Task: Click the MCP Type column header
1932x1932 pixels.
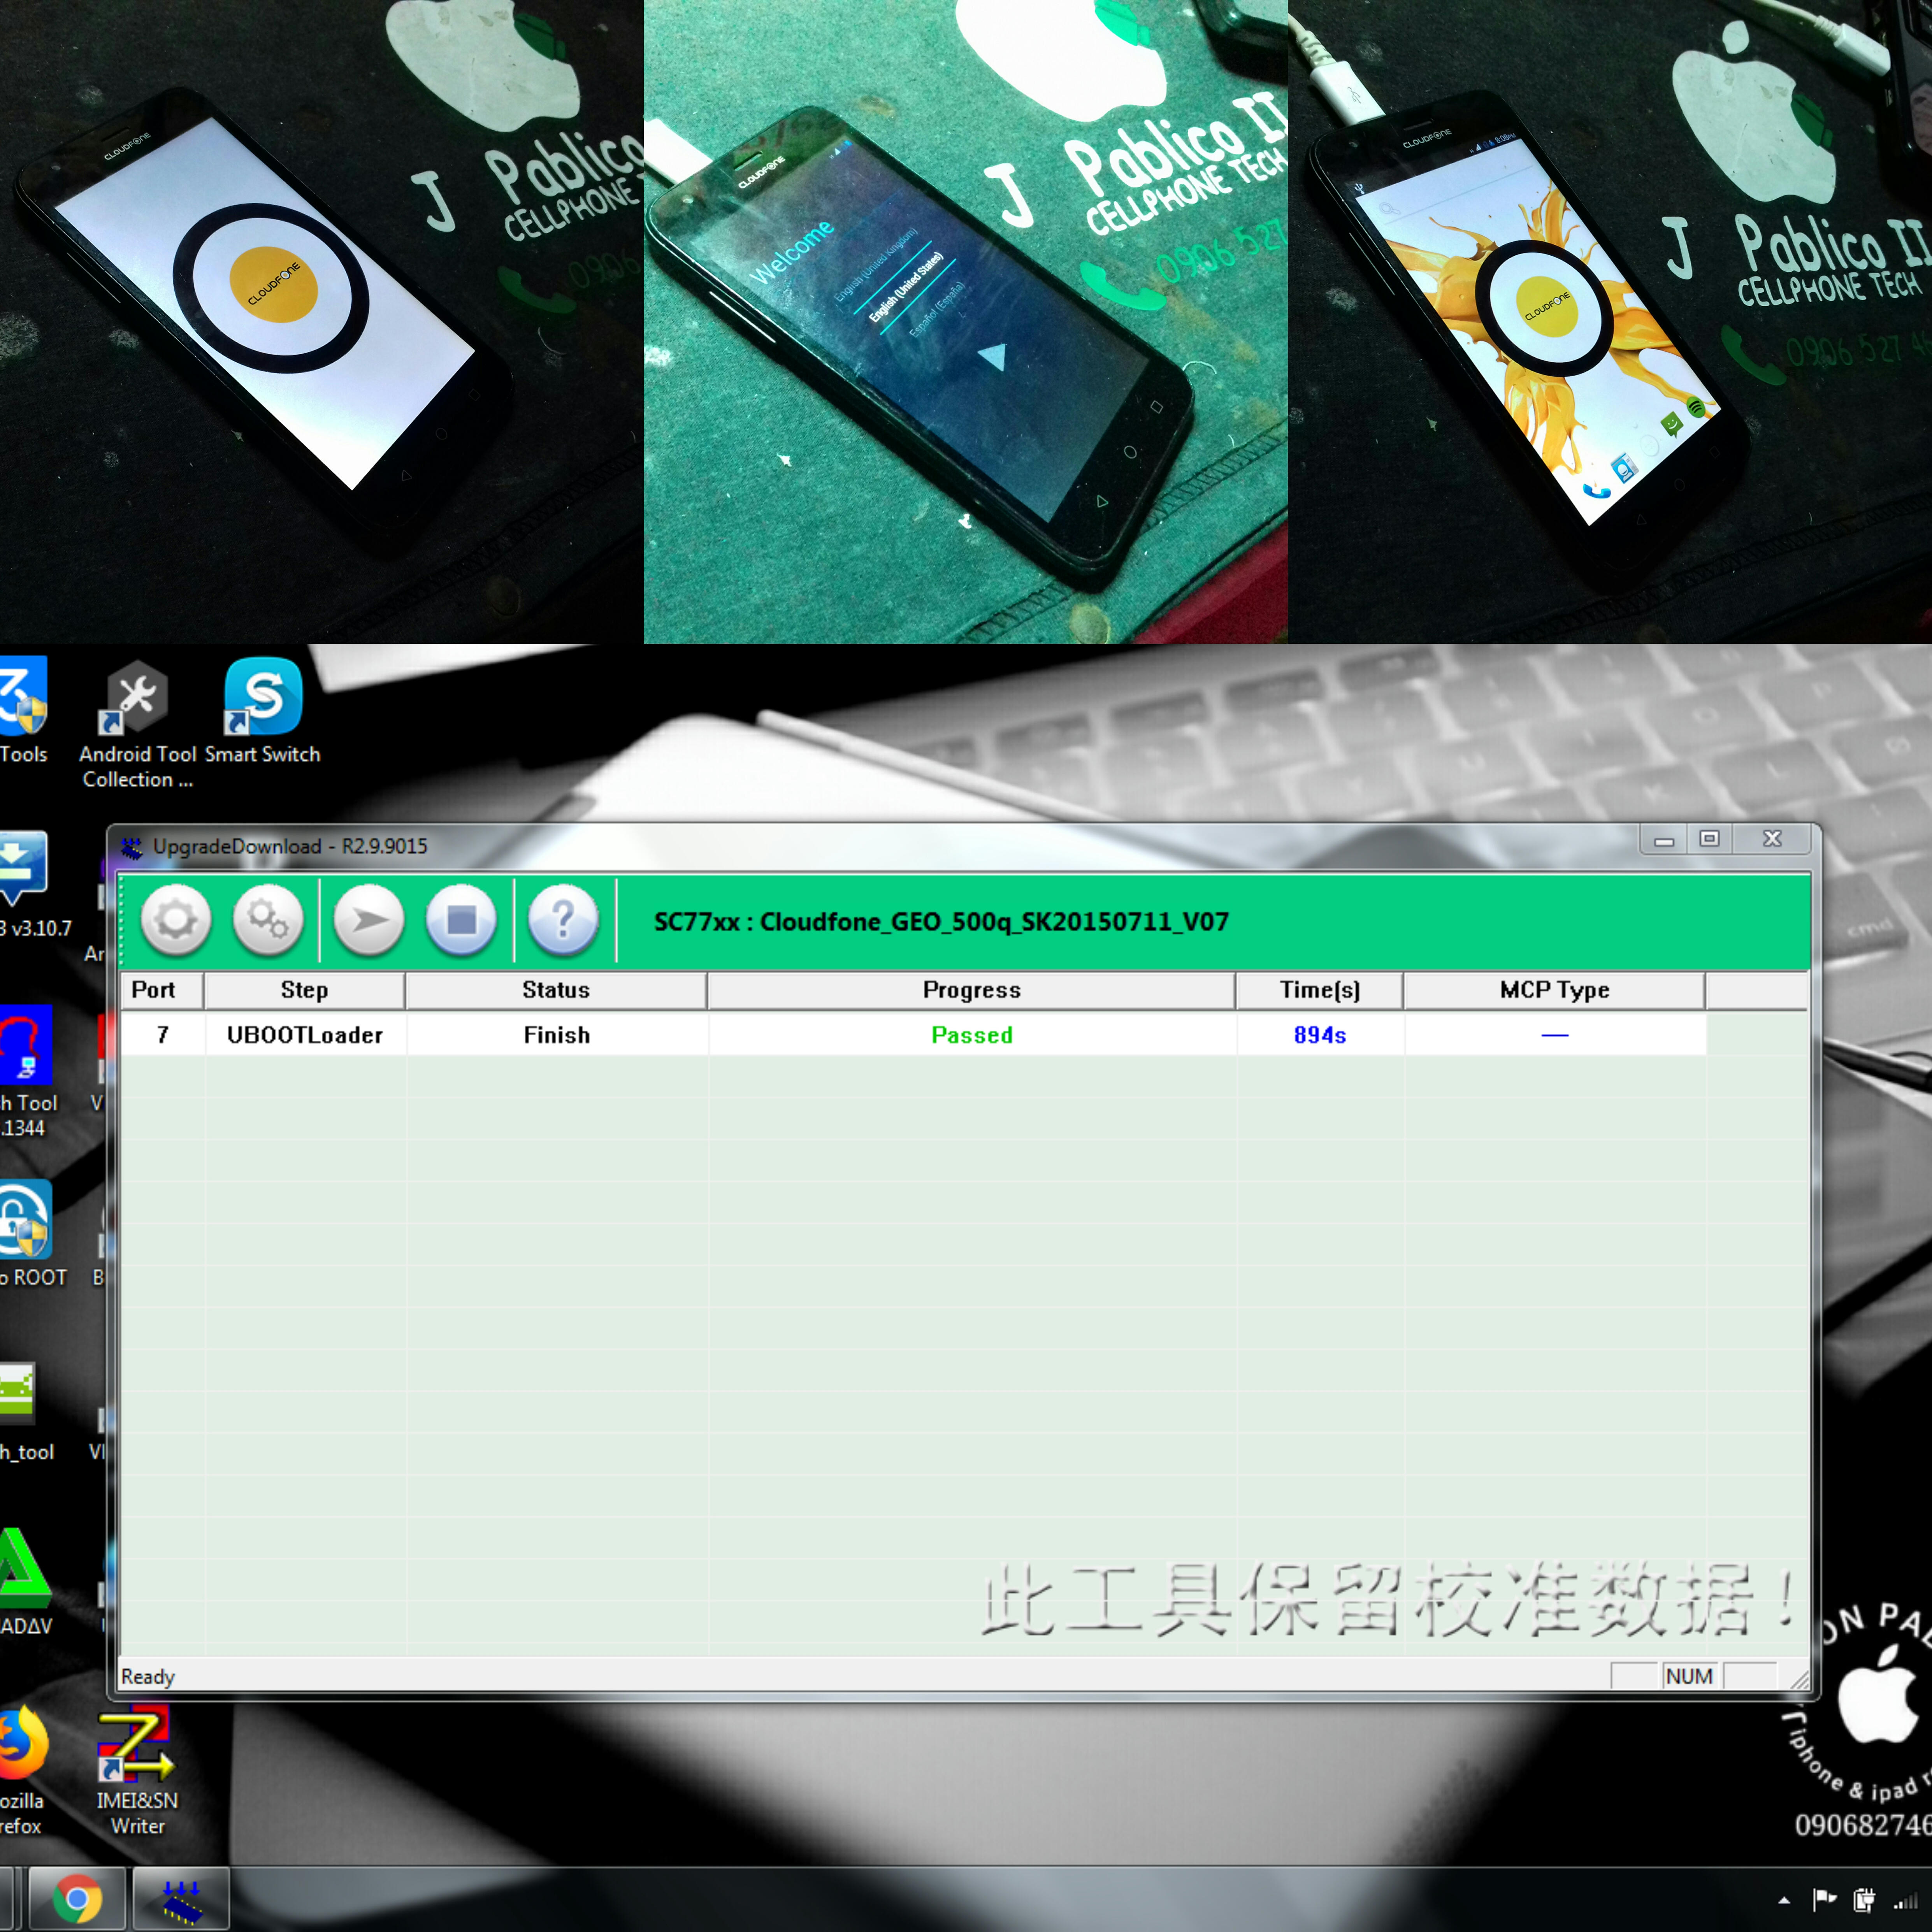Action: click(x=1554, y=990)
